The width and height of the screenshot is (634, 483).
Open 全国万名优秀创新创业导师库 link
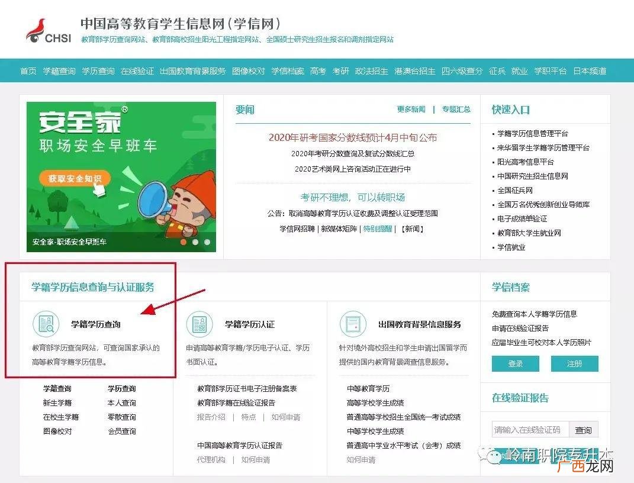pyautogui.click(x=543, y=205)
